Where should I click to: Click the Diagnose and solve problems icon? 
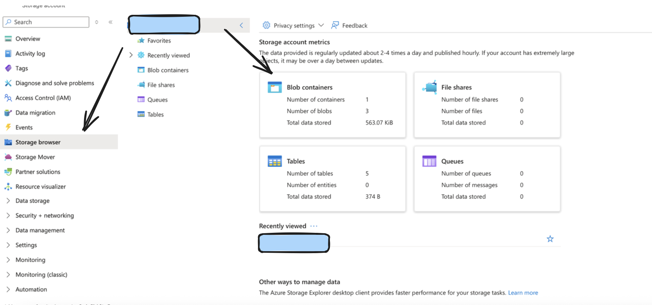point(8,83)
